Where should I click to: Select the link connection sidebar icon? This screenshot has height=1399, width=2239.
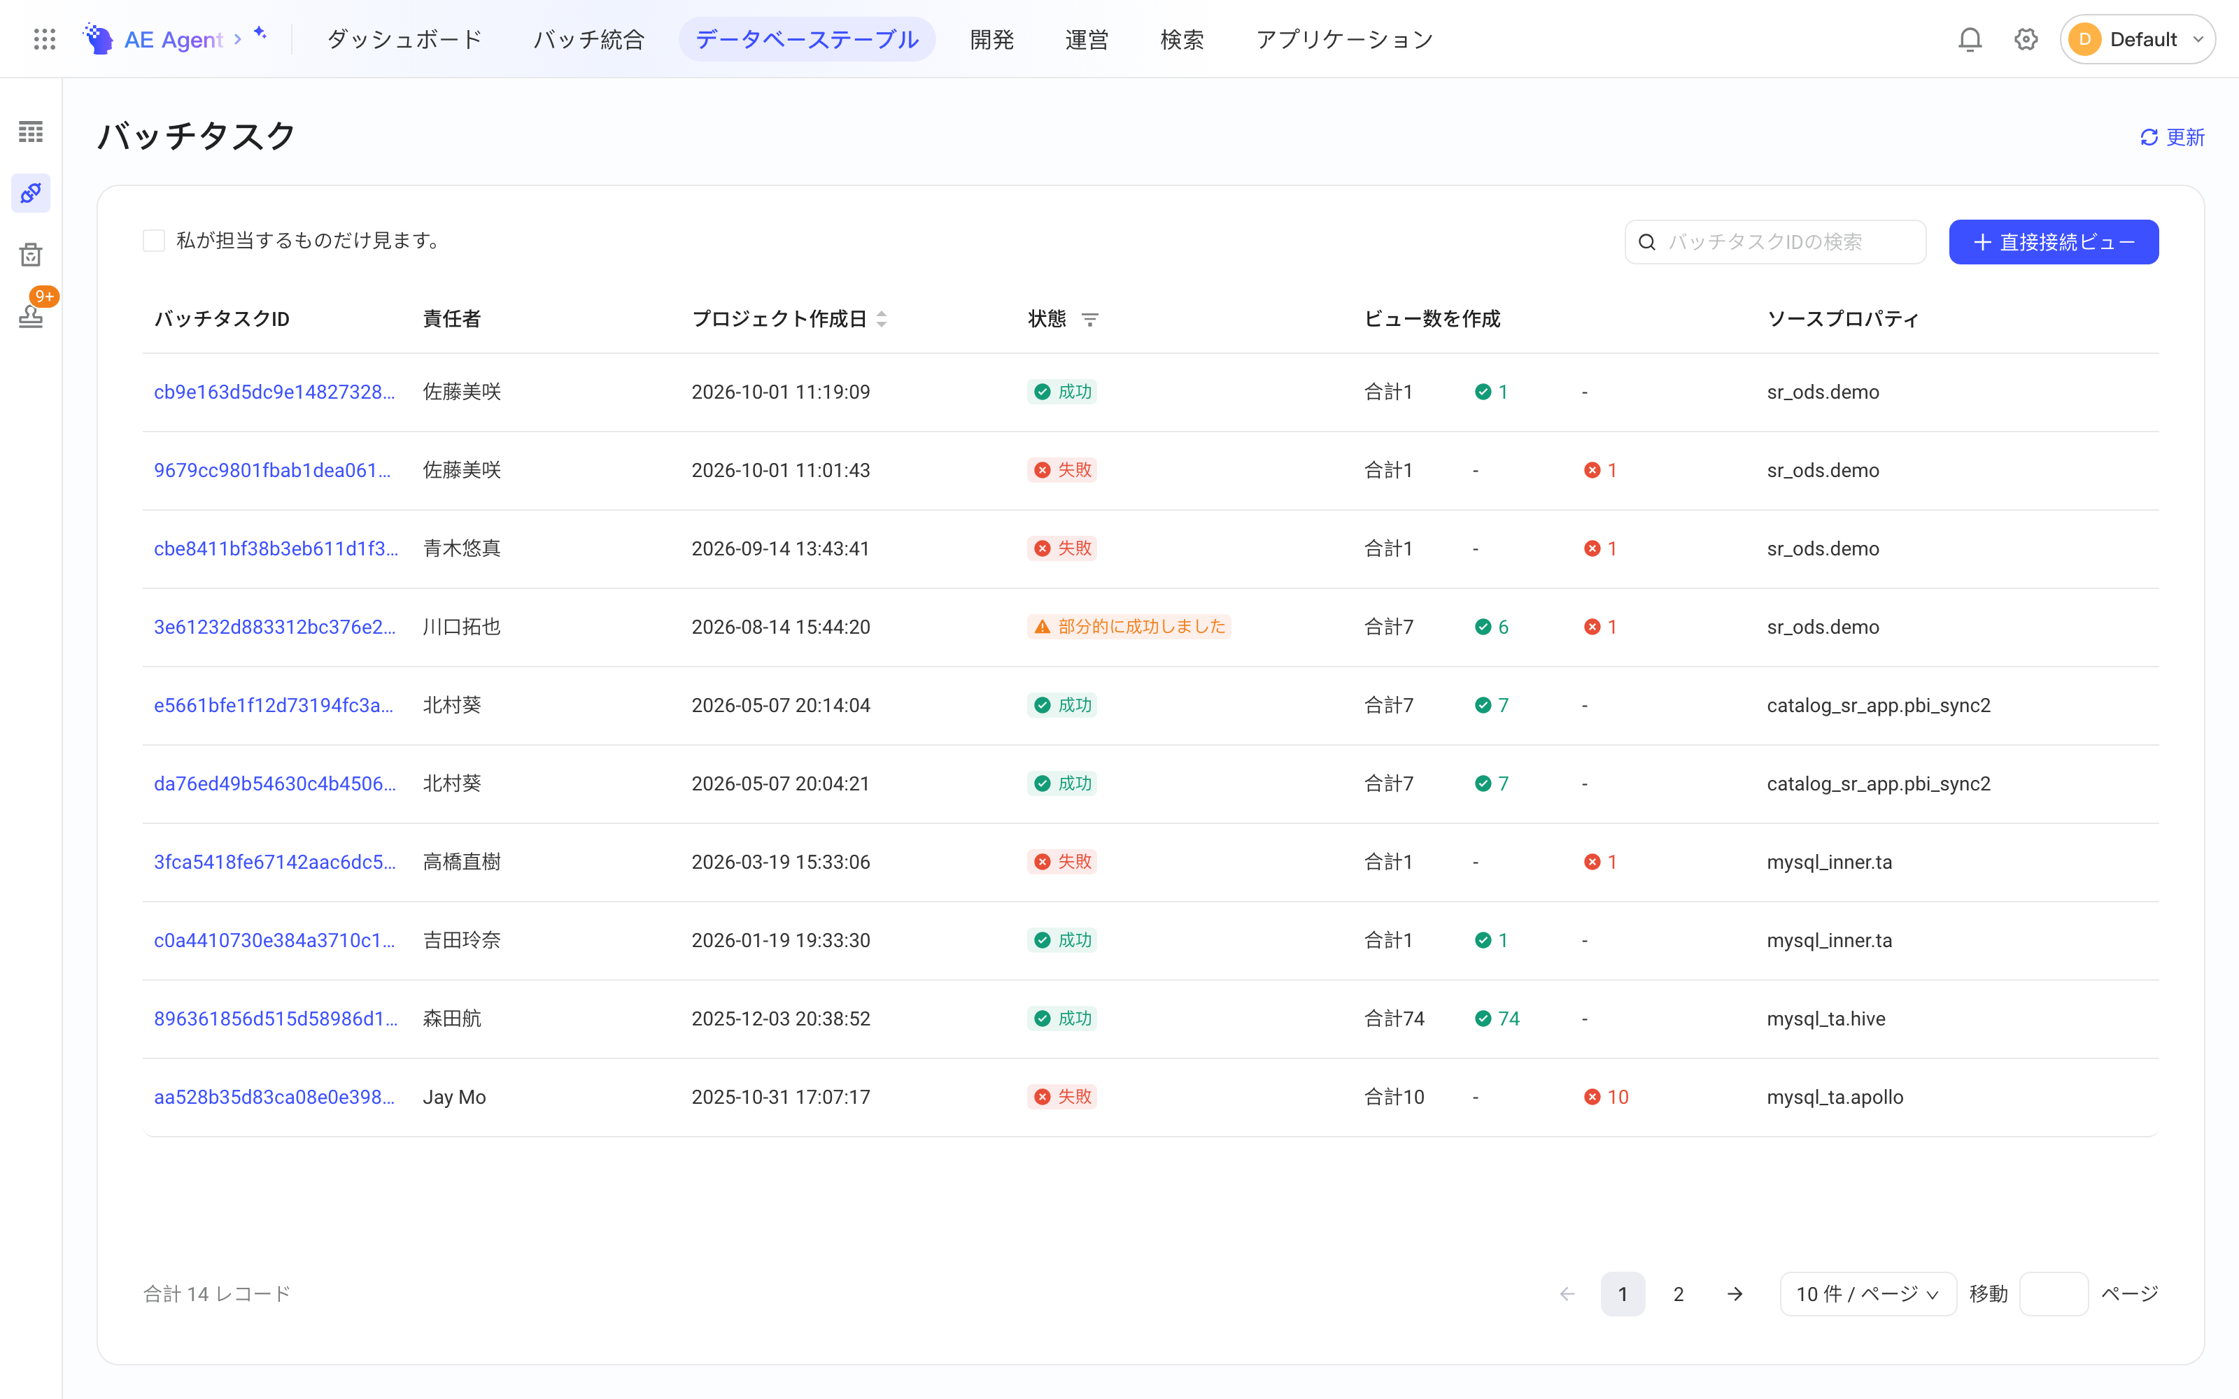point(31,193)
